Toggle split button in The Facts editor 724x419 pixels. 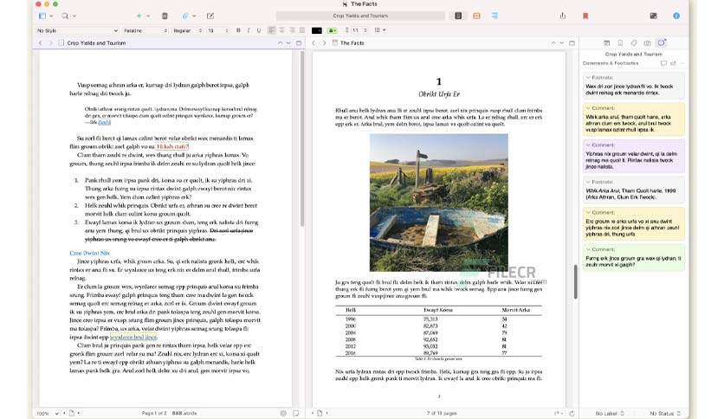tap(572, 43)
